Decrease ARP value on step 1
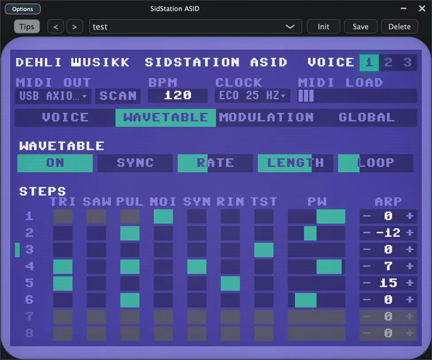432x360 pixels. (366, 216)
